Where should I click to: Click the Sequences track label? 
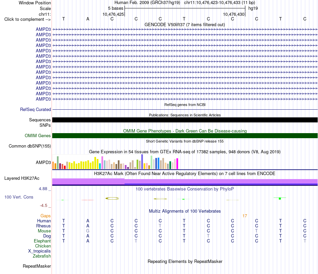click(x=40, y=120)
